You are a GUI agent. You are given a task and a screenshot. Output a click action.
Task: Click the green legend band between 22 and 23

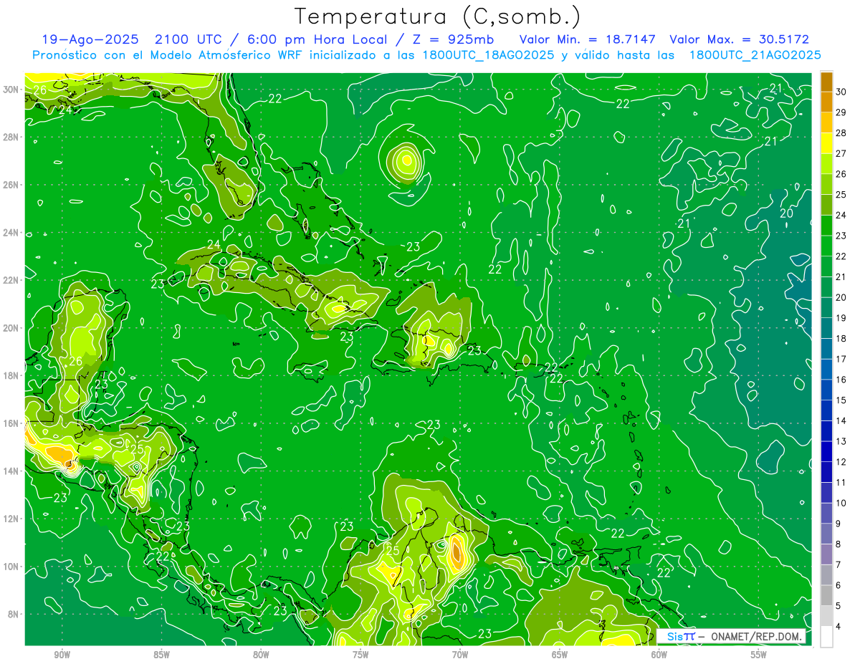point(826,246)
